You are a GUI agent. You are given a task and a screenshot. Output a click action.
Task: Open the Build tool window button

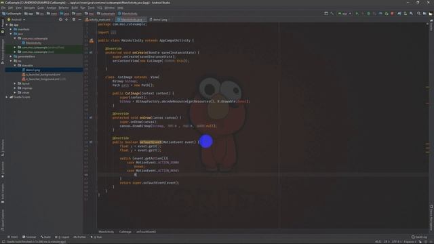(x=45, y=237)
